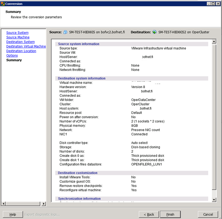
Task: Click the summary scroll up arrow
Action: pos(214,41)
